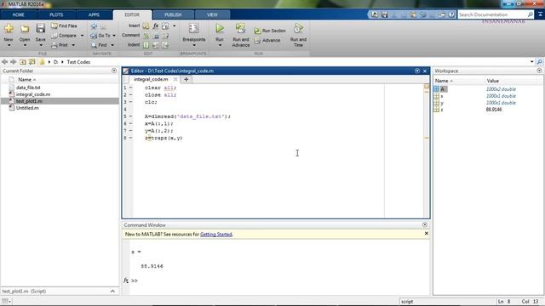Screen dimensions: 545x306
Task: Open the address bar path dropdown
Action: click(531, 62)
